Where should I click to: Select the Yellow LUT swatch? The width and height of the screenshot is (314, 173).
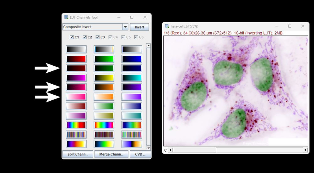[104, 78]
